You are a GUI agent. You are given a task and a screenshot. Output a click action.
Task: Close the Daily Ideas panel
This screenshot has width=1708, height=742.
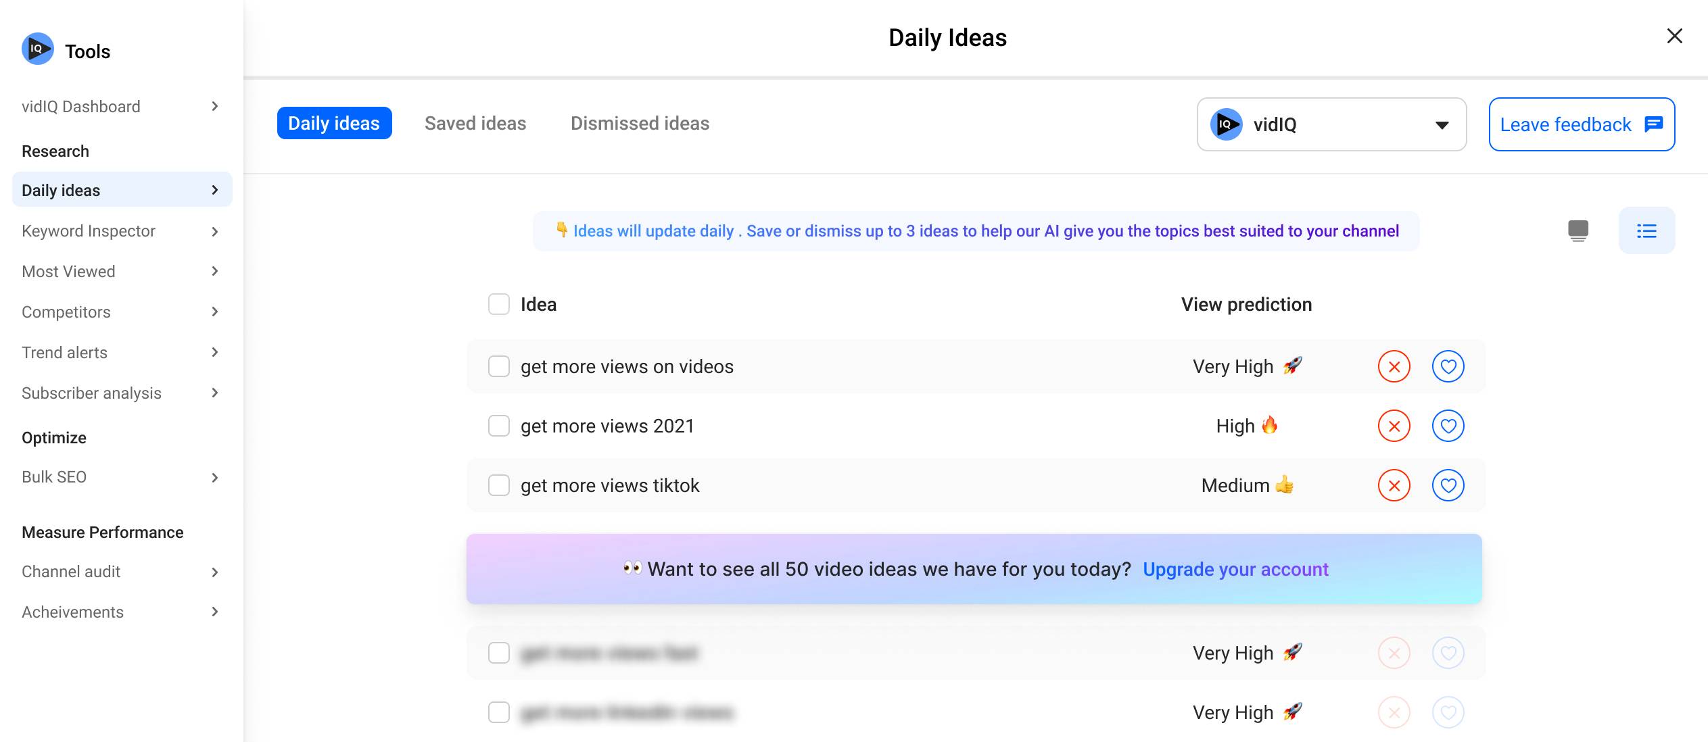[x=1674, y=36]
